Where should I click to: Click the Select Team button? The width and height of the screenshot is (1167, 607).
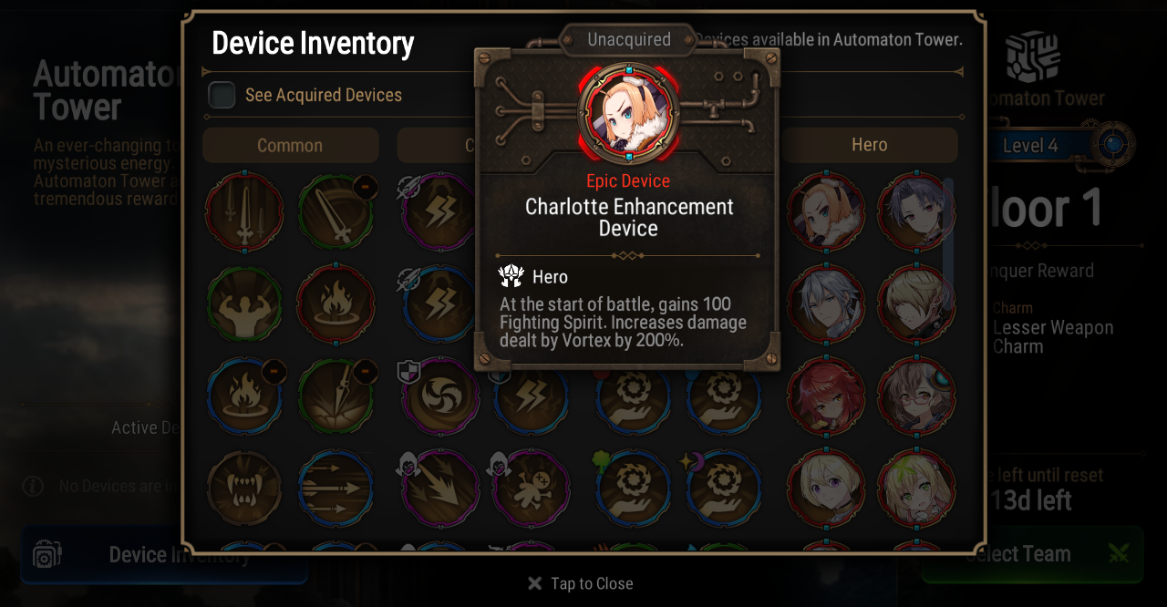[1032, 554]
